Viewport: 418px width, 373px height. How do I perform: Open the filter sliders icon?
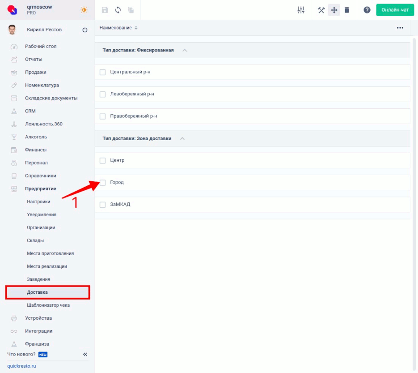point(301,10)
